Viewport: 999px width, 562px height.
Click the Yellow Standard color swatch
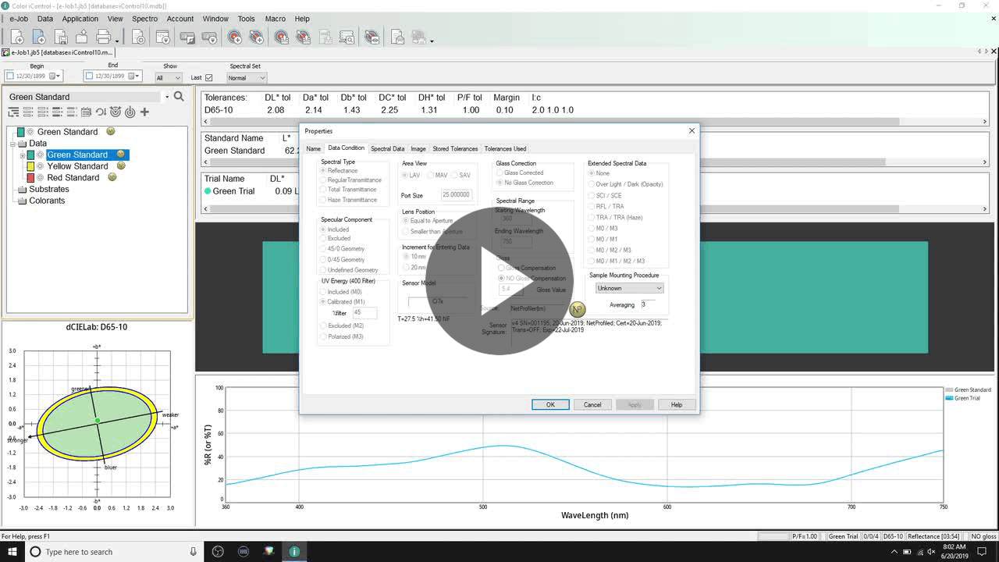point(30,166)
